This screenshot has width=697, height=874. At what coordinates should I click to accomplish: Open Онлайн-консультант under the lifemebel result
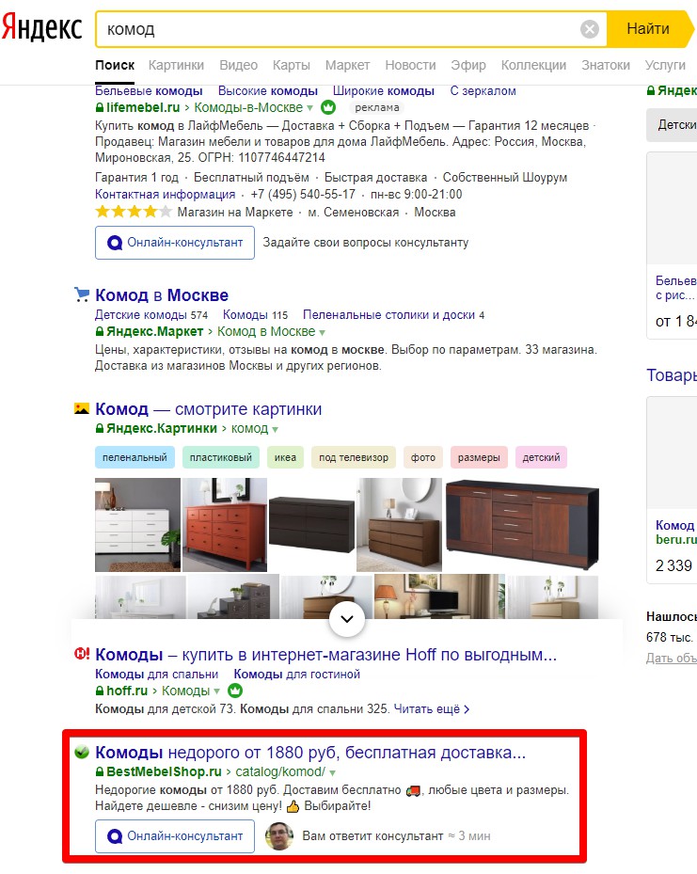pyautogui.click(x=175, y=243)
